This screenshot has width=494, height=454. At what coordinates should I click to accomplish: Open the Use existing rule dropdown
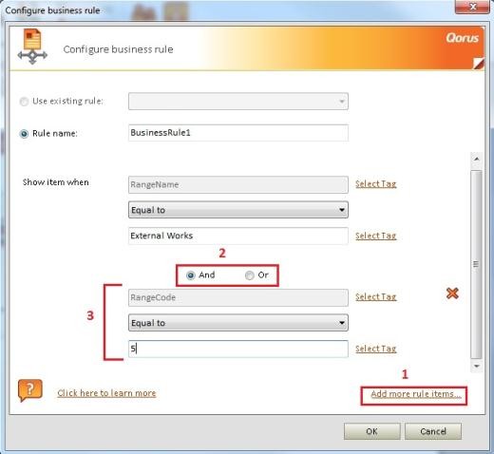[x=238, y=102]
